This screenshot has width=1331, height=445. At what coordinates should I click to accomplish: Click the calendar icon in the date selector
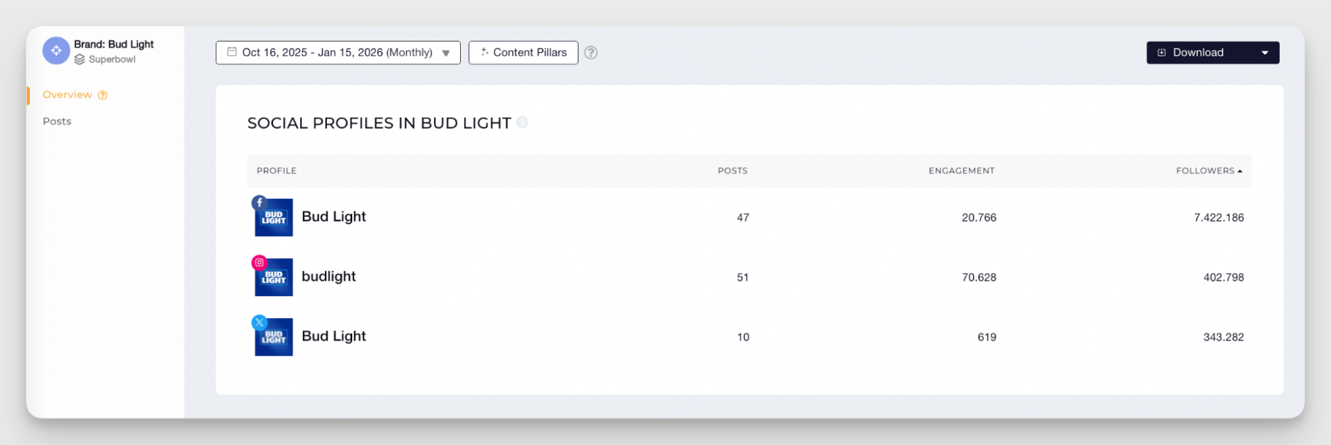click(232, 52)
